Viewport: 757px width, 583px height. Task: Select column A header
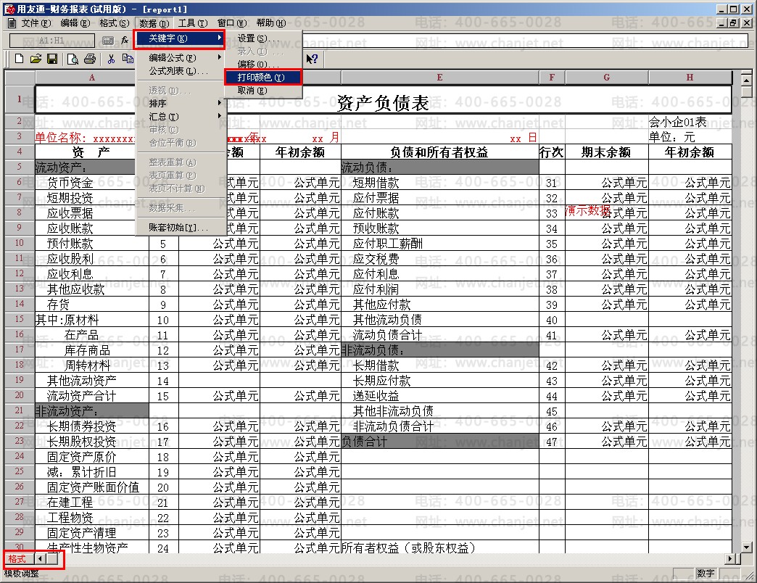pyautogui.click(x=92, y=77)
